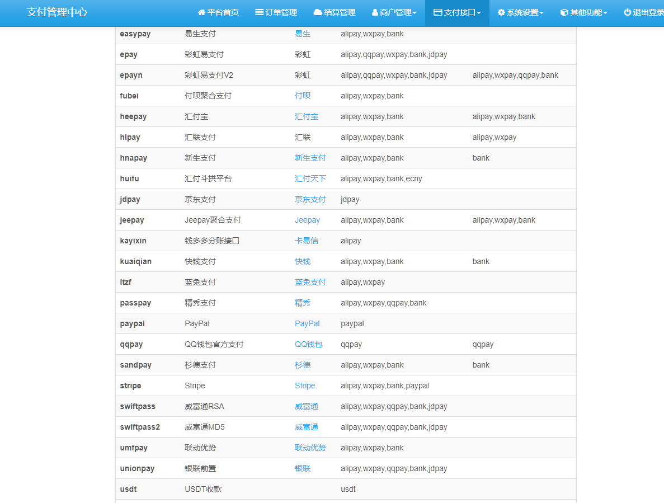Viewport: 664px width, 503px height.
Task: Click the 汇付斗拱平台 description cell
Action: point(208,178)
